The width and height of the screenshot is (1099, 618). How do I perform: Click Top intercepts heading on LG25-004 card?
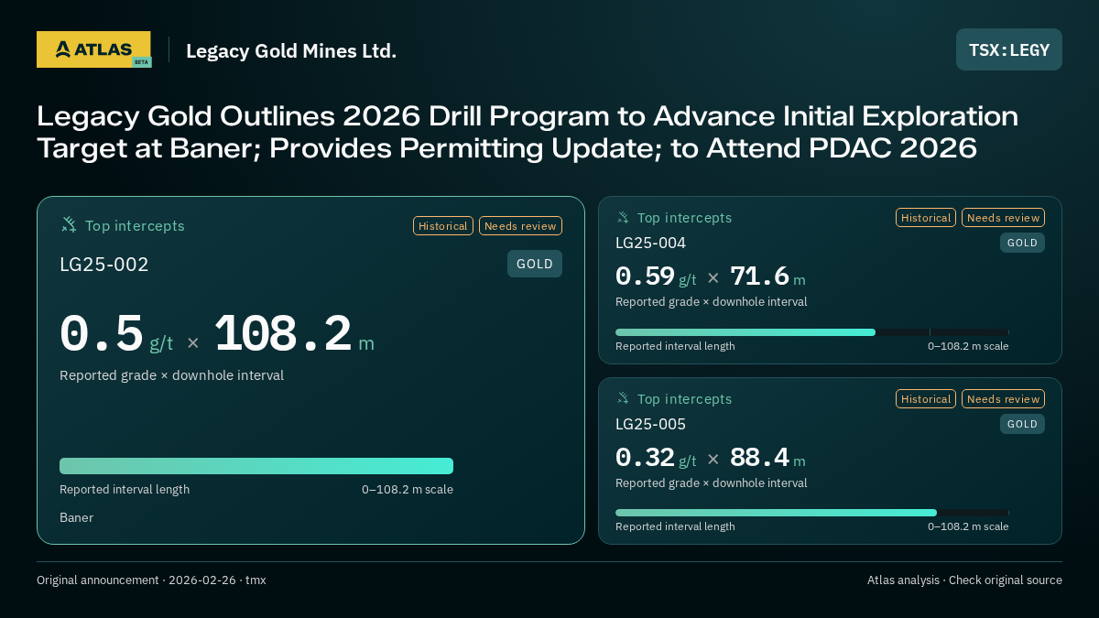click(684, 218)
